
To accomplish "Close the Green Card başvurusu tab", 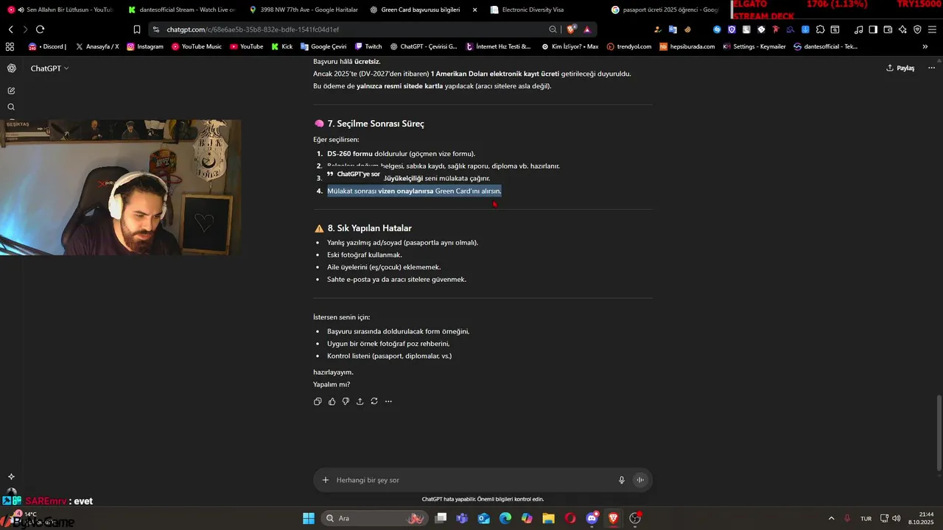I will (474, 10).
